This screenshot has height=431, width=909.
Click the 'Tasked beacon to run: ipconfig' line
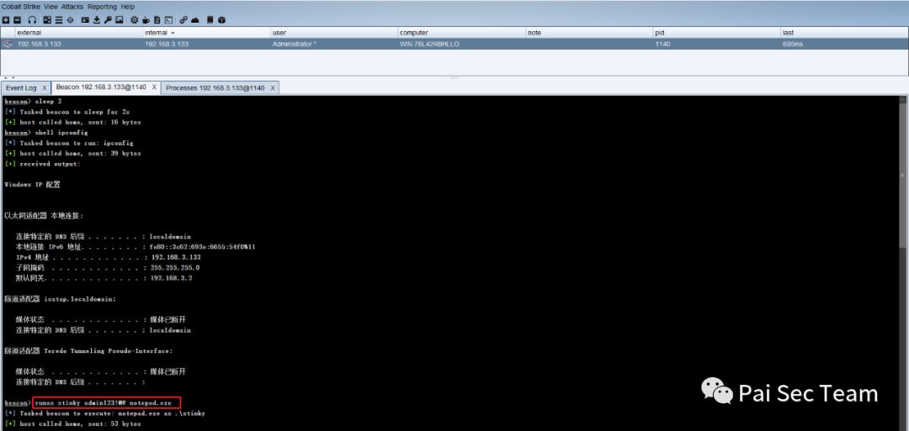[x=69, y=143]
